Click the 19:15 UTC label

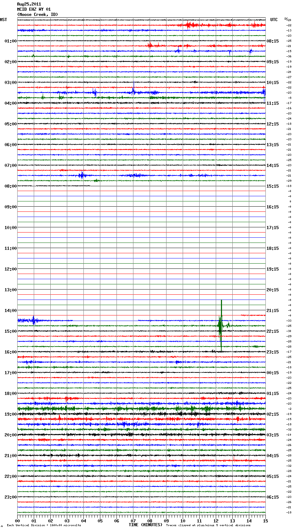pos(273,269)
